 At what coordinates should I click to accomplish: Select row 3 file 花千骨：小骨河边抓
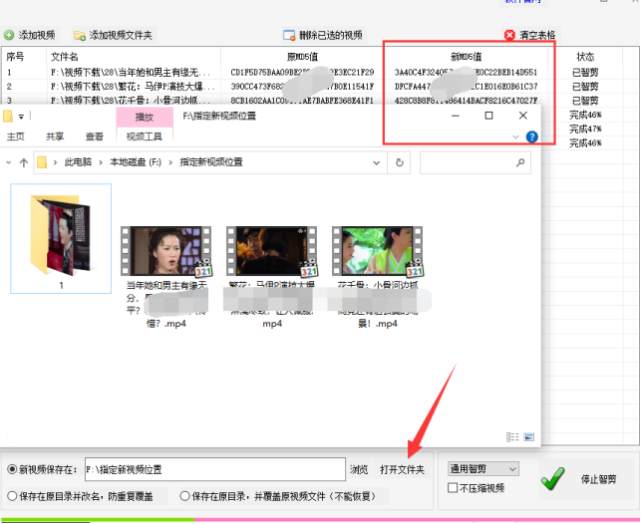(131, 101)
